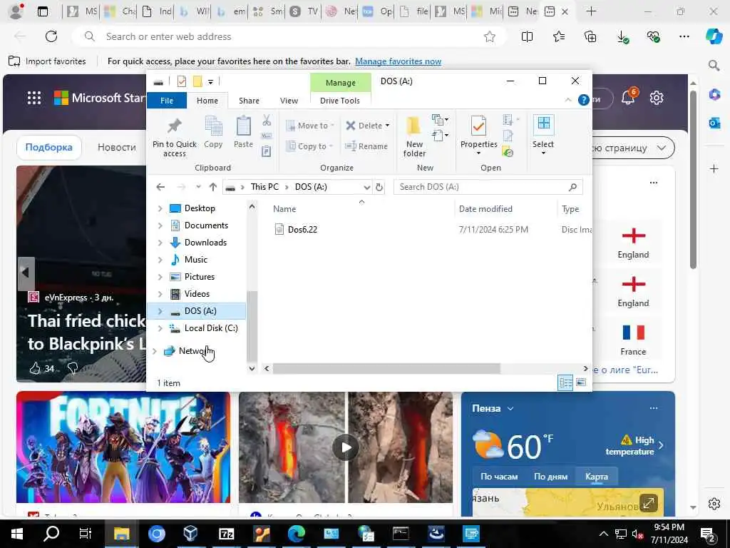This screenshot has height=548, width=730.
Task: Play the lava video thumbnail
Action: [346, 447]
